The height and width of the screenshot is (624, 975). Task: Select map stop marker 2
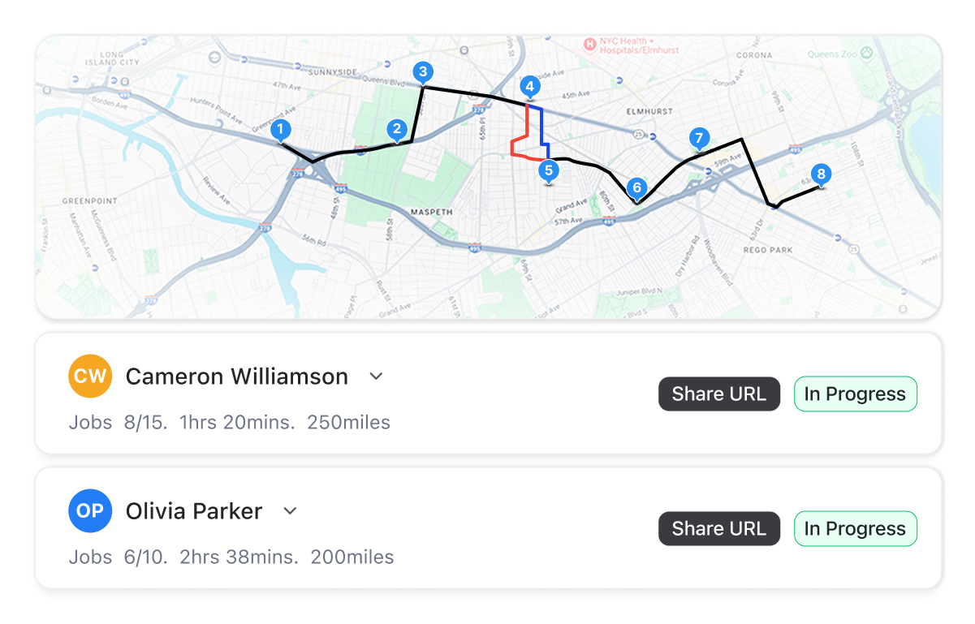click(x=397, y=129)
